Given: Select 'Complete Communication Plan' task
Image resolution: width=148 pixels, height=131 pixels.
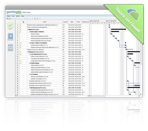Looking at the screenshot, I should (x=40, y=86).
